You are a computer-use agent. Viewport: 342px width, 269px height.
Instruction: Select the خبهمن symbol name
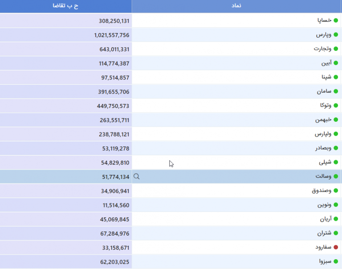point(323,120)
